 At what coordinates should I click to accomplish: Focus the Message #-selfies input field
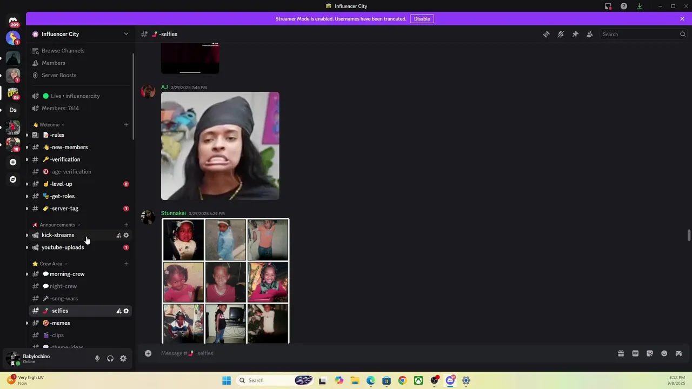pyautogui.click(x=378, y=353)
